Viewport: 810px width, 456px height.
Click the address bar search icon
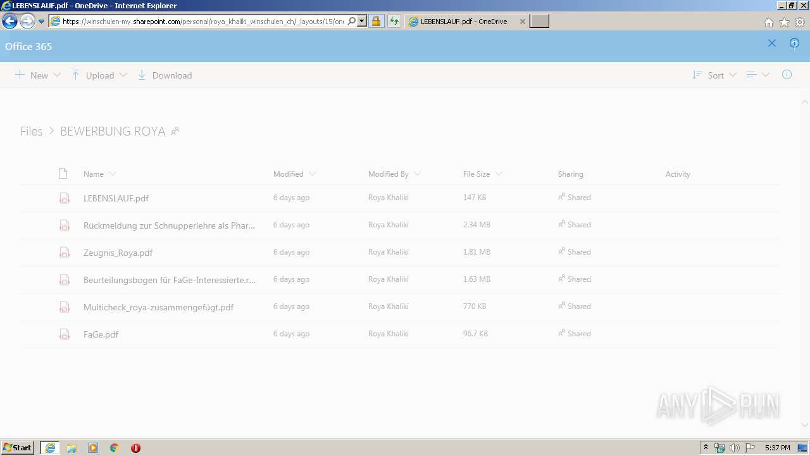tap(352, 22)
